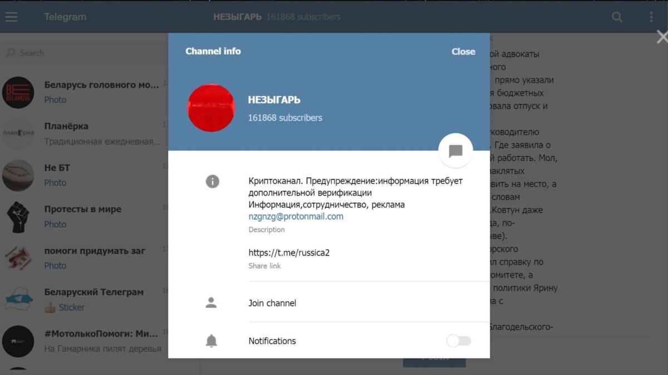
Task: Click the info icon beside channel description
Action: [212, 181]
